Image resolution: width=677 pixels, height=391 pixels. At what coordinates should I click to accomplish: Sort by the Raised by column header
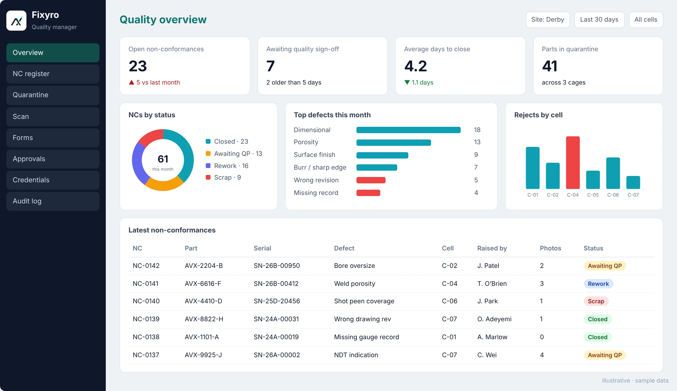coord(492,248)
